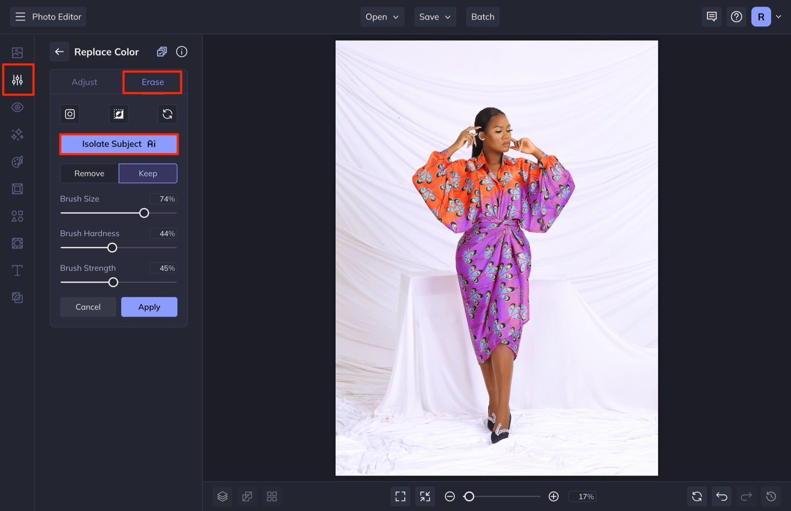The width and height of the screenshot is (791, 511).
Task: Open the Batch menu item
Action: (x=483, y=16)
